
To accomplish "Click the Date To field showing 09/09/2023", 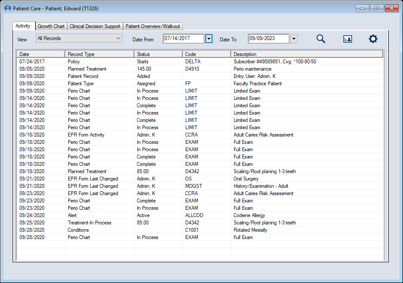I will click(x=268, y=39).
